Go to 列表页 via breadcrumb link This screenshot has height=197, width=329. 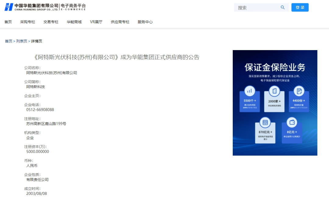pos(22,41)
